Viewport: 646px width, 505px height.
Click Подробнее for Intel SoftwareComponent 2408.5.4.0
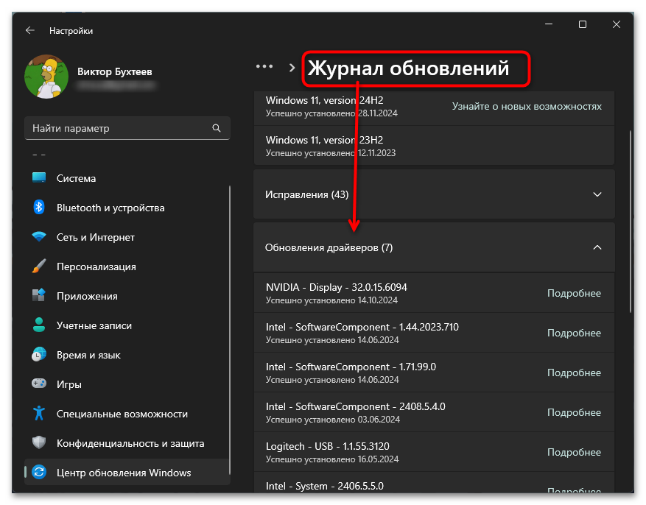[574, 412]
